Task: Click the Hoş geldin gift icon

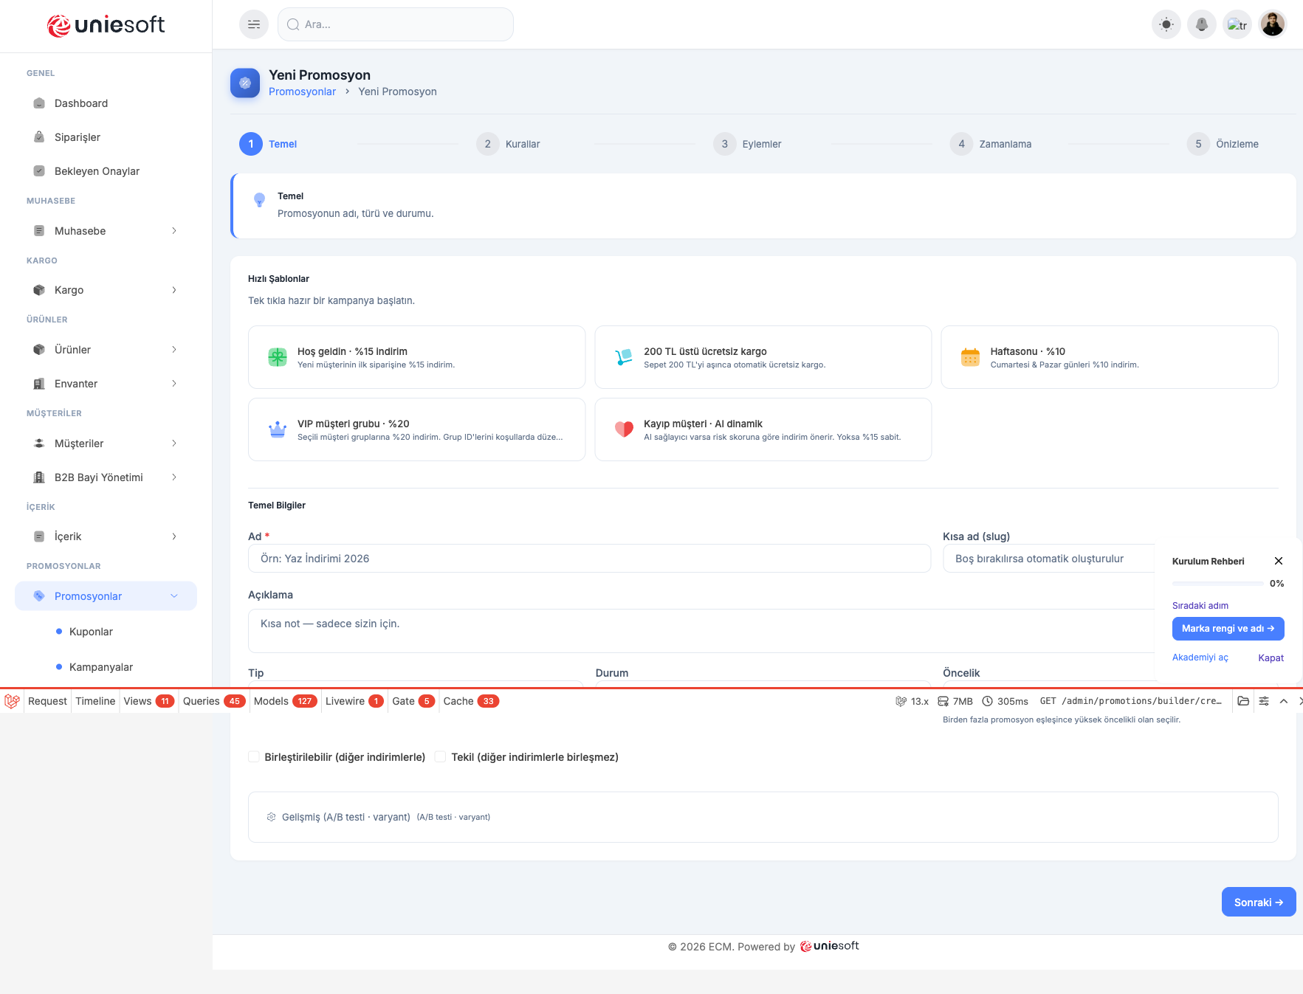Action: [278, 357]
